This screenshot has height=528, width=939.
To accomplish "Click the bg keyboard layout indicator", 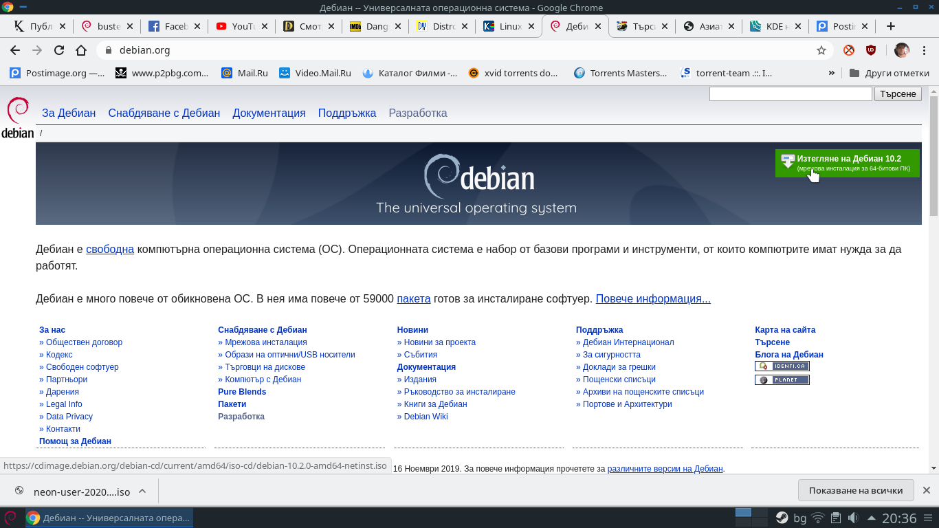I will (800, 518).
